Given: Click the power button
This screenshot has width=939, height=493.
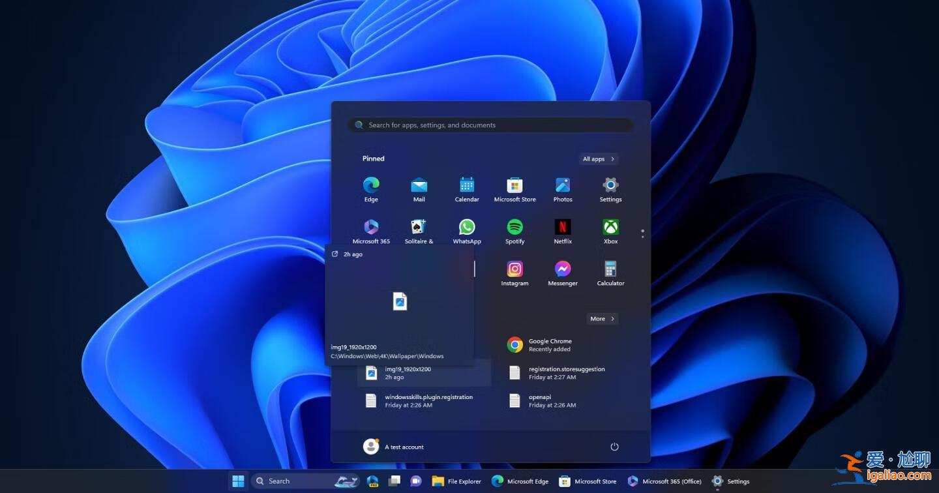Looking at the screenshot, I should 614,447.
